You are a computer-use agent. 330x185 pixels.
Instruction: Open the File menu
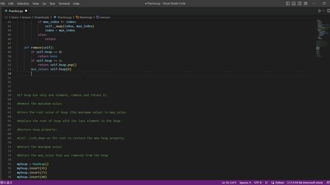point(3,4)
